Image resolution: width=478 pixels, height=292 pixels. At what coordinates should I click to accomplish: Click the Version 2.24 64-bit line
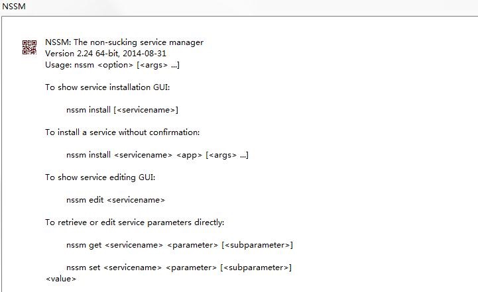(105, 53)
